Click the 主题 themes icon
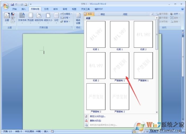186x134 pixels. point(7,18)
